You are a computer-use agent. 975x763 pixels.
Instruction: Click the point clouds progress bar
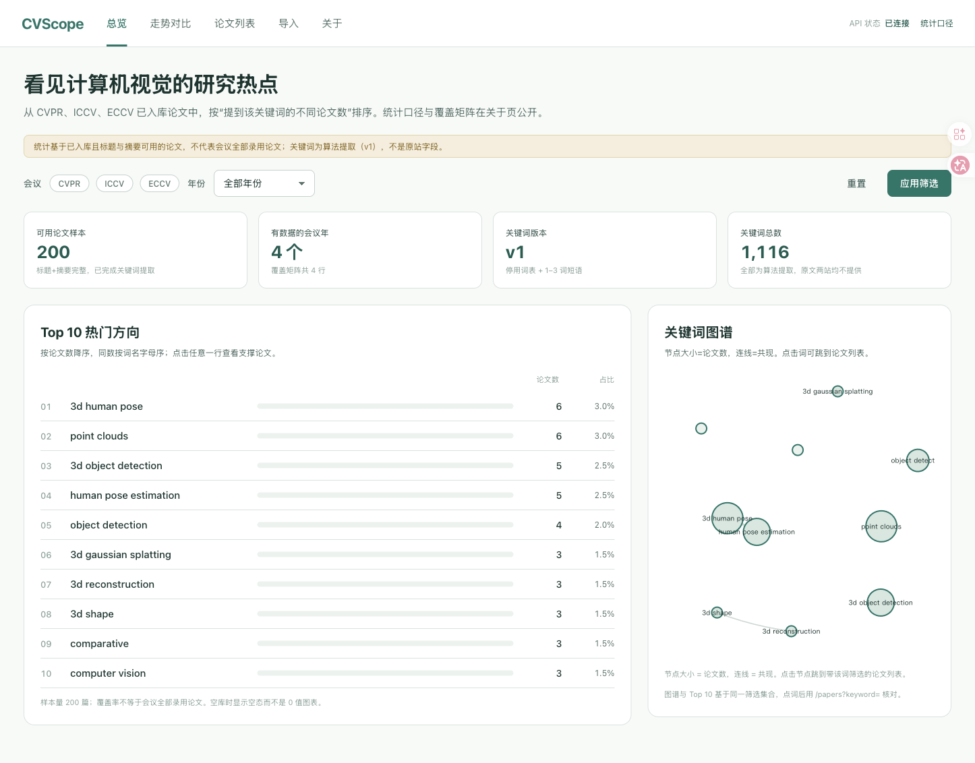click(x=385, y=436)
